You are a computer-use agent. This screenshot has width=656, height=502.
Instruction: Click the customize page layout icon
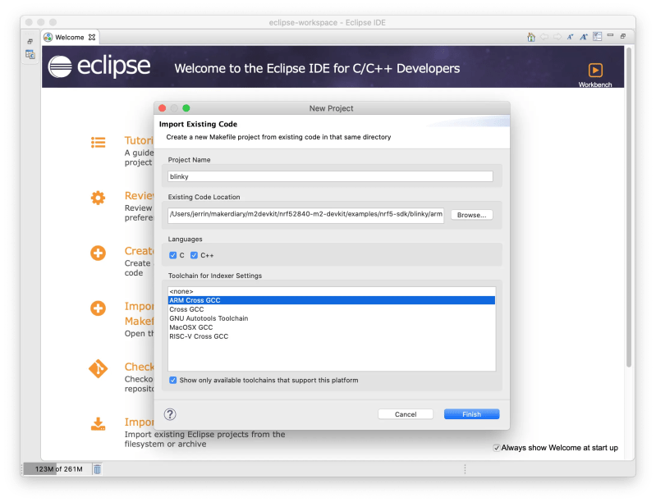597,37
